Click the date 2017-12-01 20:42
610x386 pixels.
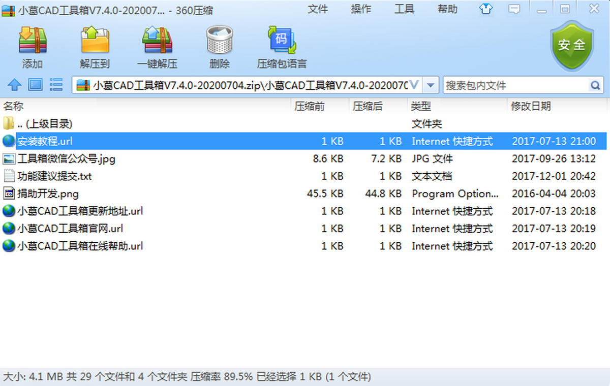click(554, 176)
